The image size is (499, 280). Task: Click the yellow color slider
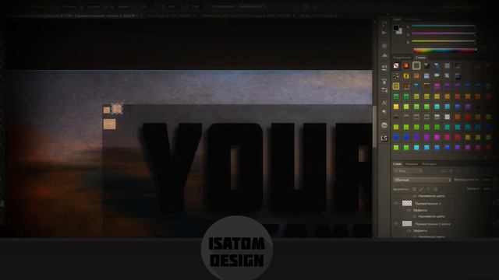coord(444,41)
